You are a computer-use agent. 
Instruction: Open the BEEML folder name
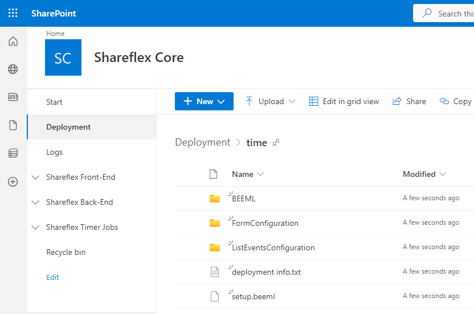tap(244, 199)
